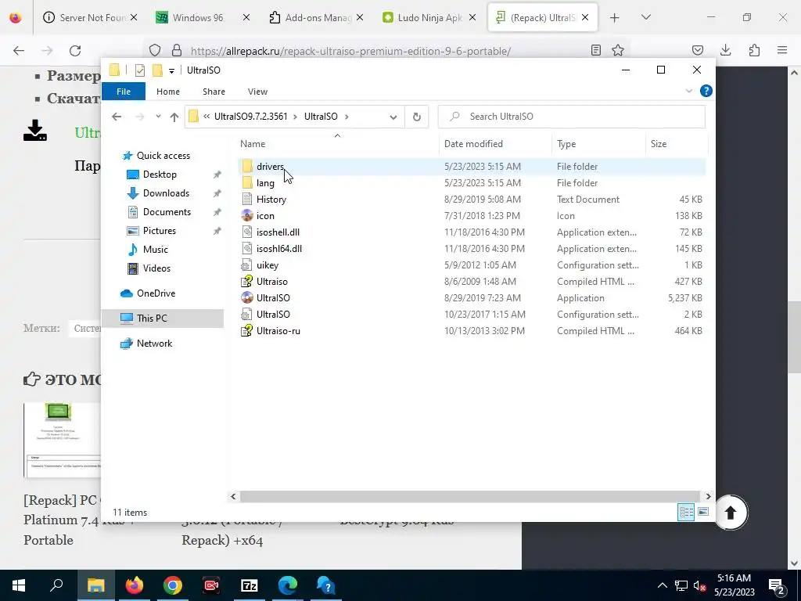Expand hidden path chevrons in address bar
This screenshot has width=801, height=601.
tap(207, 117)
